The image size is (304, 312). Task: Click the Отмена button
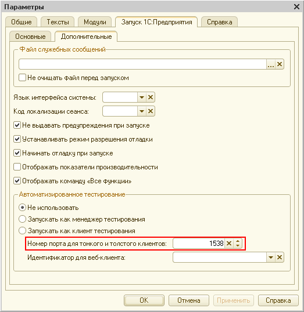pos(189,300)
